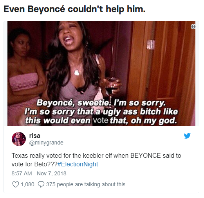Click the reply speech bubble icon

(x=41, y=184)
